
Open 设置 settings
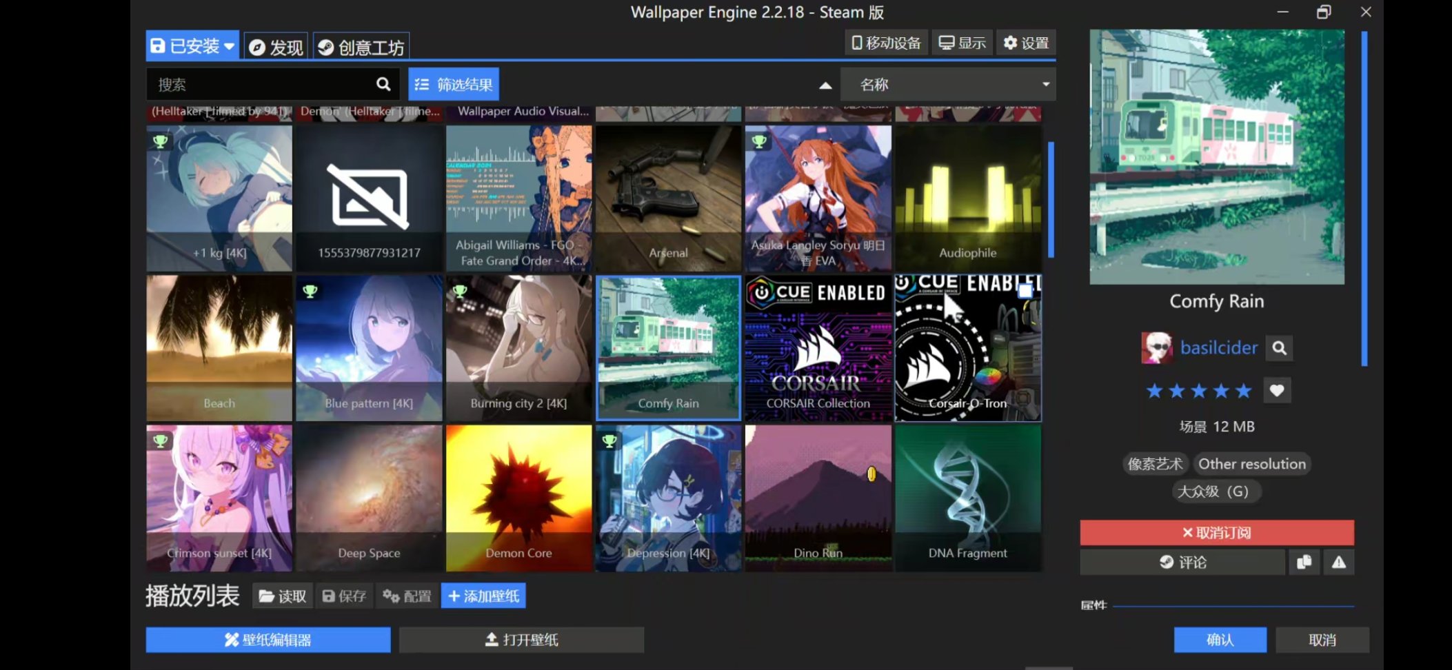coord(1026,43)
